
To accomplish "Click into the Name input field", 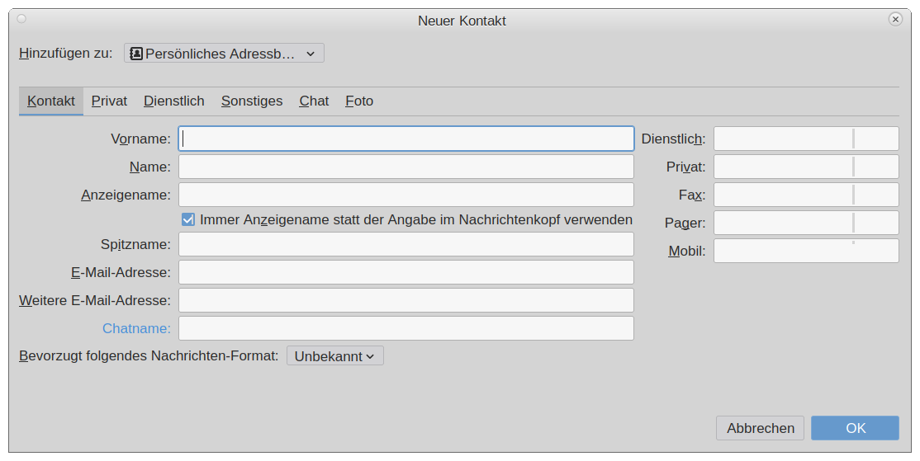I will 406,167.
